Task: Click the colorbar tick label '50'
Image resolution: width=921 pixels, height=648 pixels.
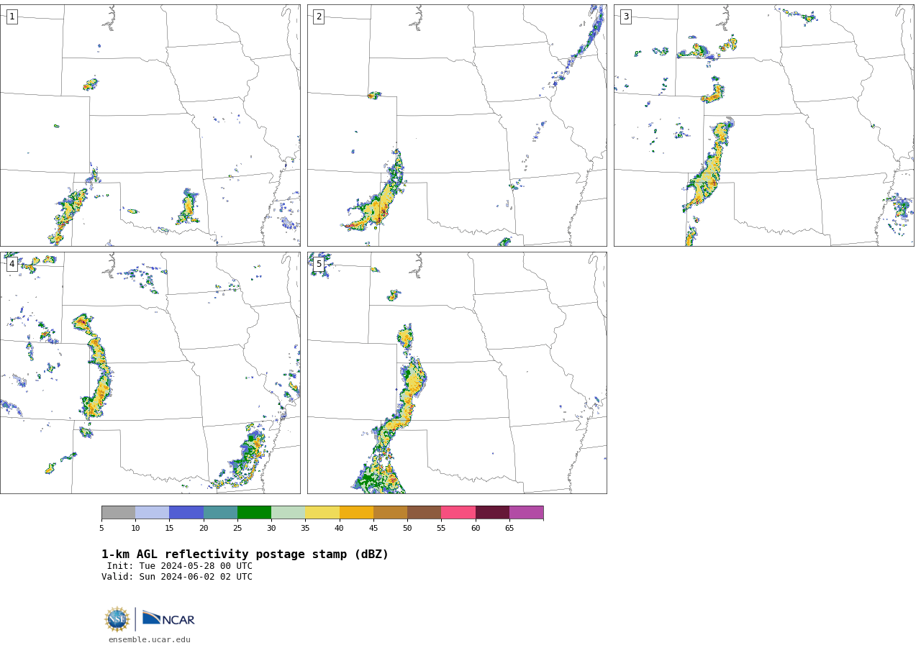Action: point(407,529)
